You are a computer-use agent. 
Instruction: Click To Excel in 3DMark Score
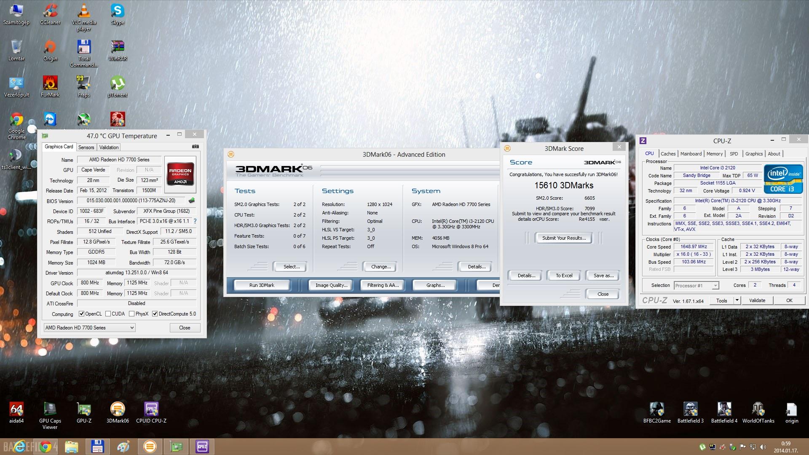tap(564, 276)
